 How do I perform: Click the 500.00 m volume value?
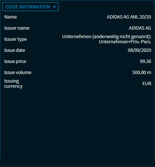pyautogui.click(x=142, y=73)
